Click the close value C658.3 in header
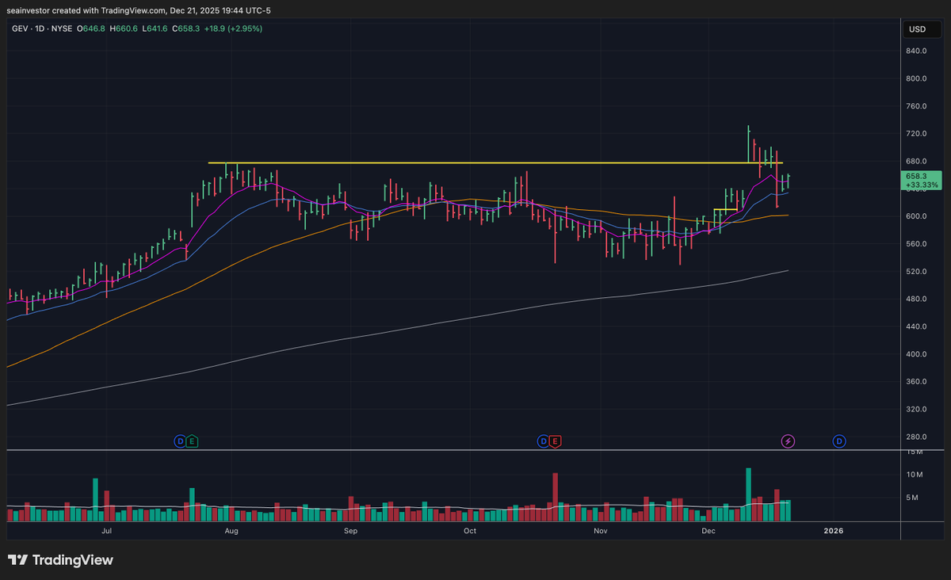Screen dimensions: 951x580 (187, 29)
